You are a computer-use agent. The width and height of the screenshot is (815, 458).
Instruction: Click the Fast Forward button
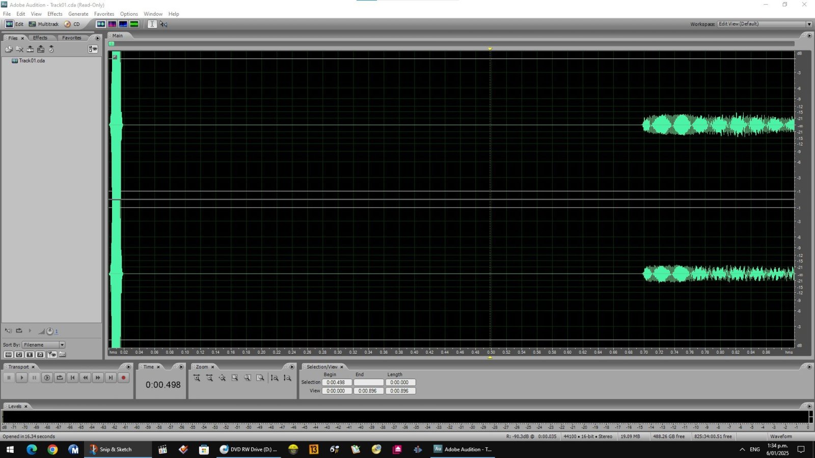[x=98, y=378]
